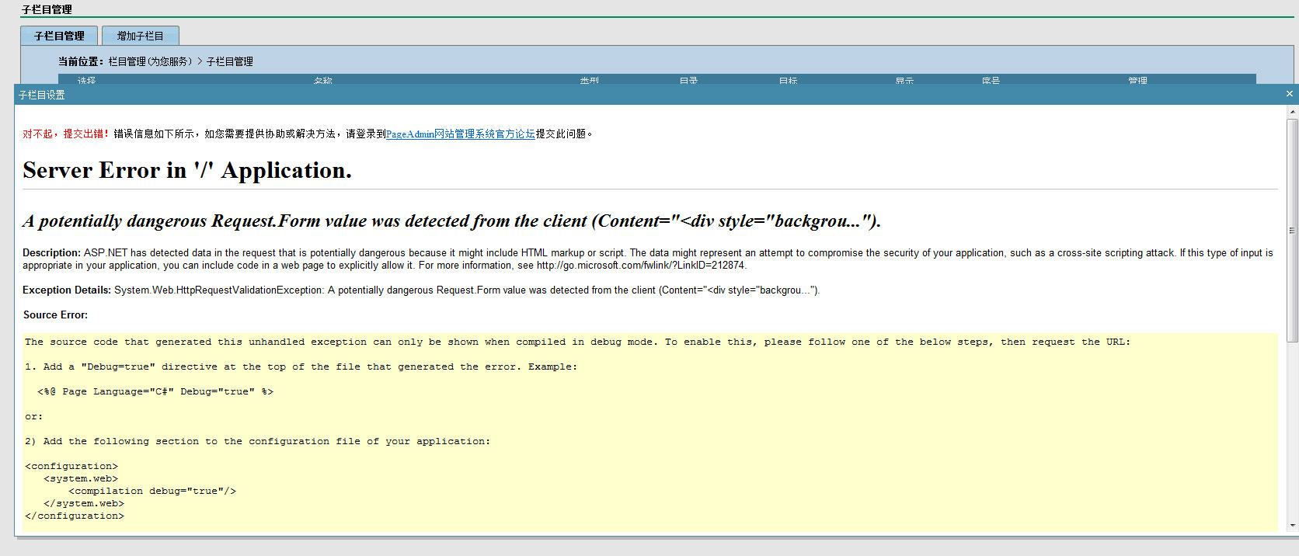Click the 类型 column header
This screenshot has width=1299, height=556.
pyautogui.click(x=589, y=80)
